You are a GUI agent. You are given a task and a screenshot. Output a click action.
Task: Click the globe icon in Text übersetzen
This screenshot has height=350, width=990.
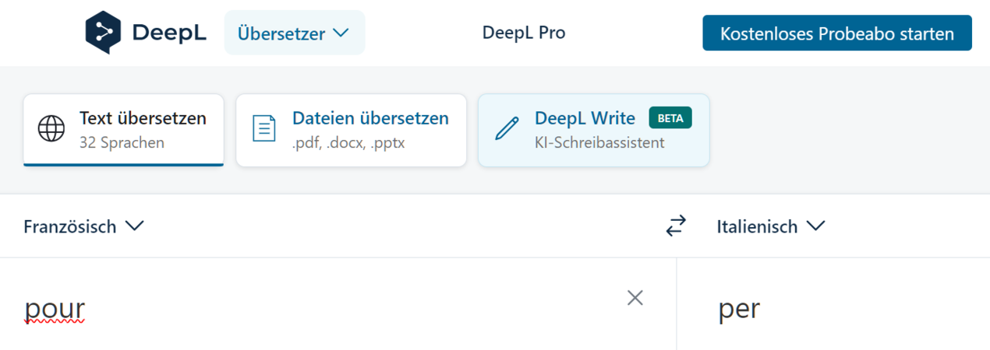pos(51,129)
